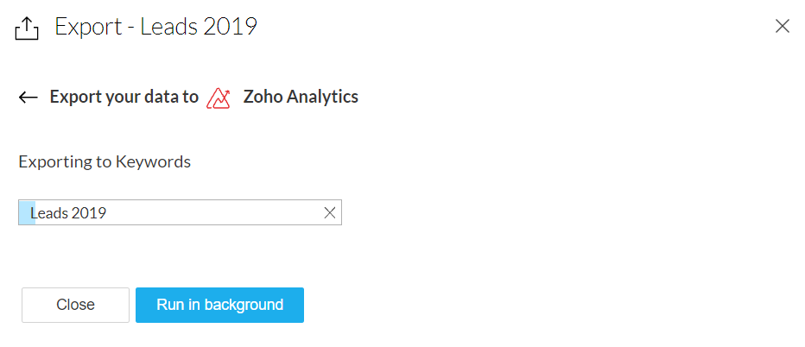Focus the Leads 2019 name input
This screenshot has width=805, height=347.
tap(173, 213)
